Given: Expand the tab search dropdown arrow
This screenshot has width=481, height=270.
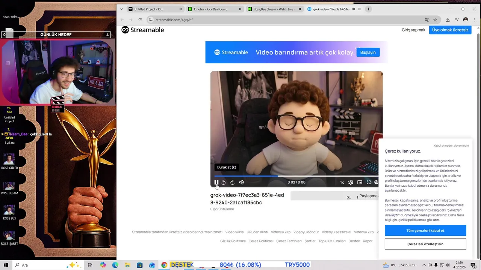Looking at the screenshot, I should coord(121,9).
